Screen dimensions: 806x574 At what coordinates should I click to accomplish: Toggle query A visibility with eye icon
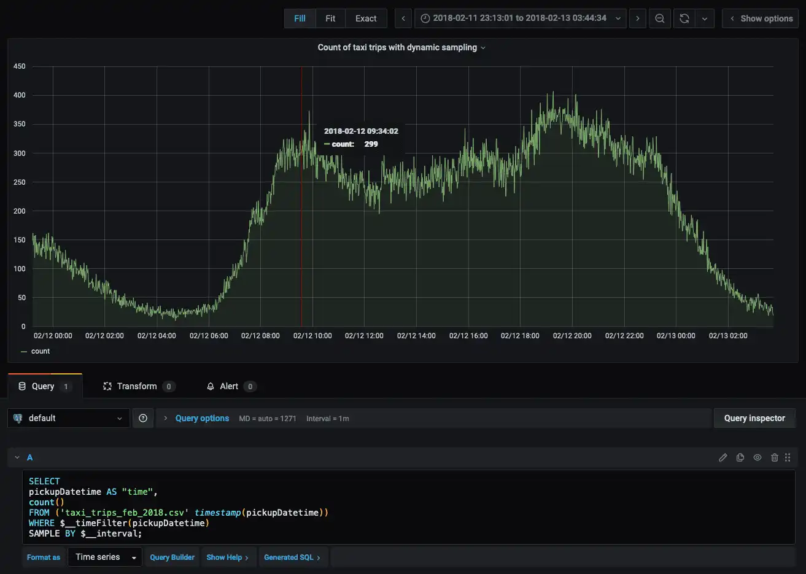click(x=758, y=457)
